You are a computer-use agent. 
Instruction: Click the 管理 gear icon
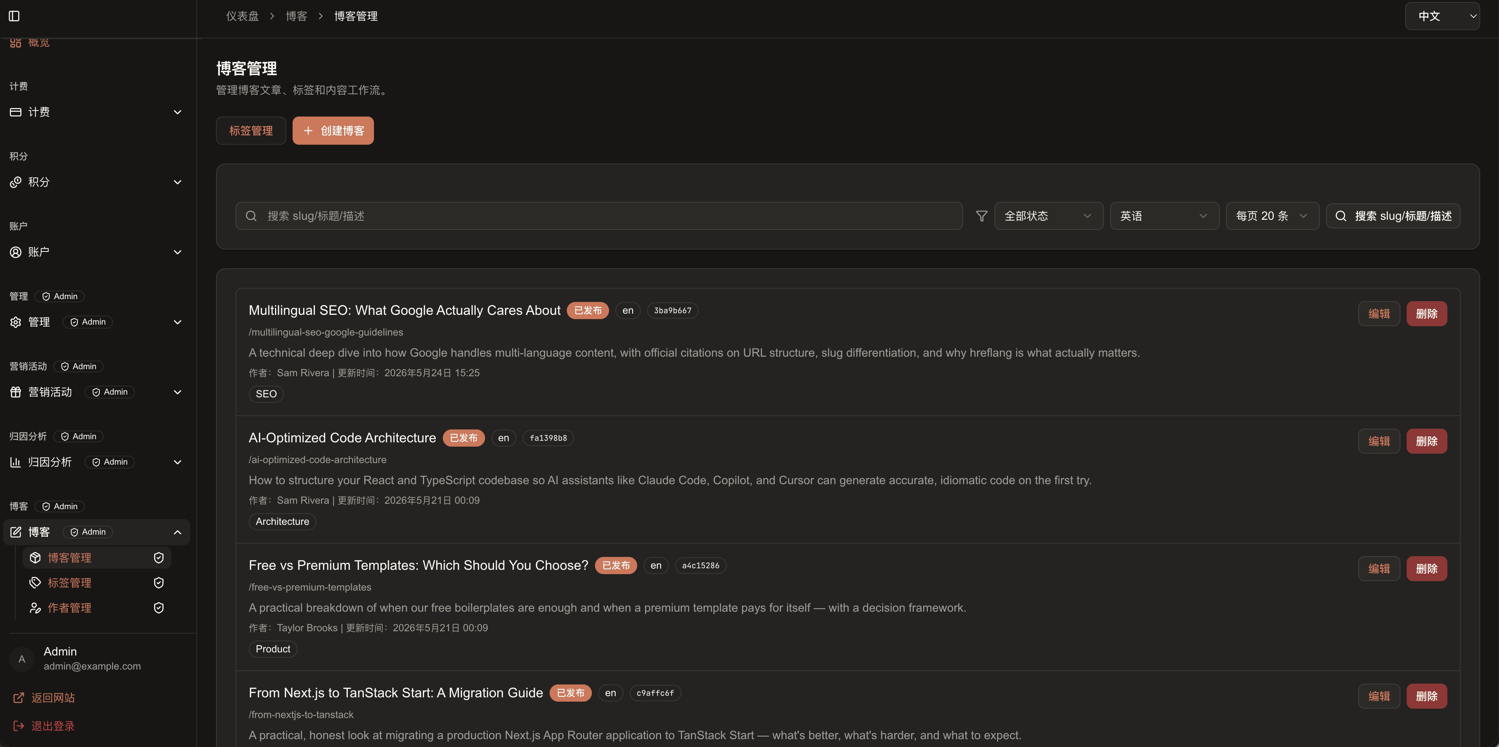coord(16,322)
